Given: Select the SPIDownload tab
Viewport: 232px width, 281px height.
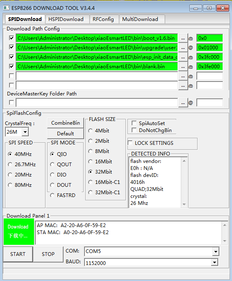Looking at the screenshot, I should [25, 19].
